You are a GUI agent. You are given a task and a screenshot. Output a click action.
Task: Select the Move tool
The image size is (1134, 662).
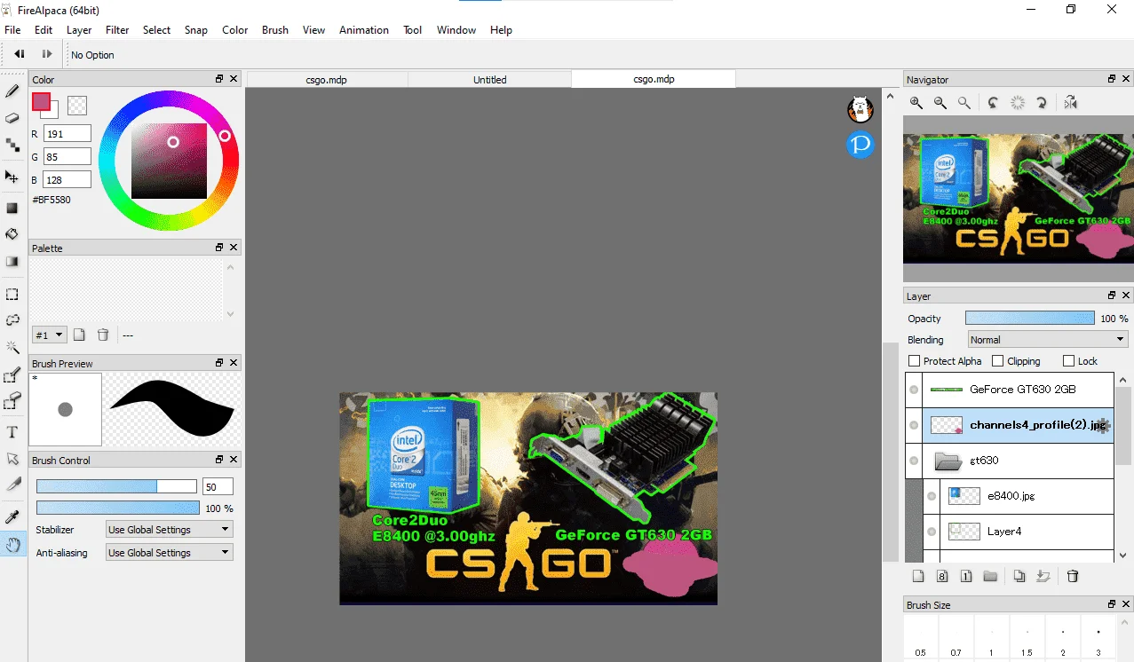12,177
